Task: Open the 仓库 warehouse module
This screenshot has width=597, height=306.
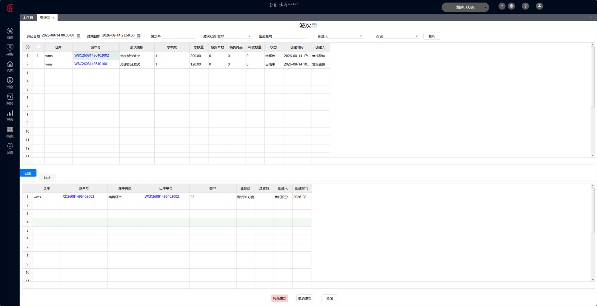Action: [x=10, y=67]
